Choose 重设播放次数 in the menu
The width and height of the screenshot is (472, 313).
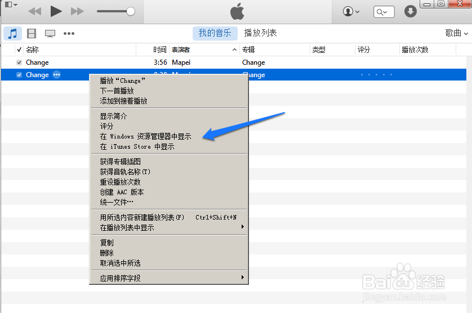(169, 182)
